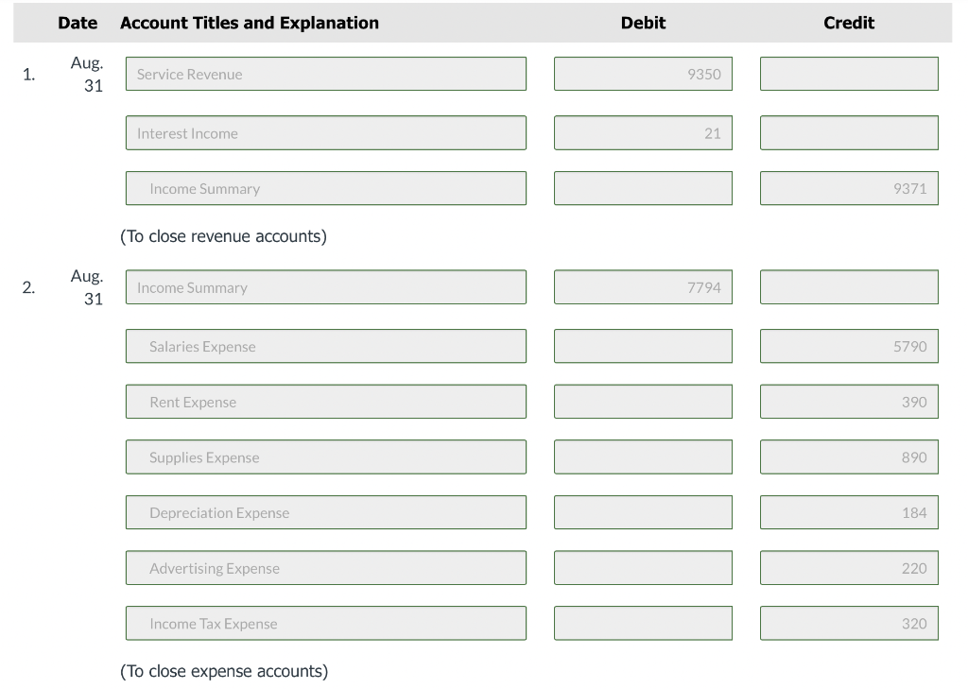Select the Supplies Expense account field

pyautogui.click(x=325, y=457)
